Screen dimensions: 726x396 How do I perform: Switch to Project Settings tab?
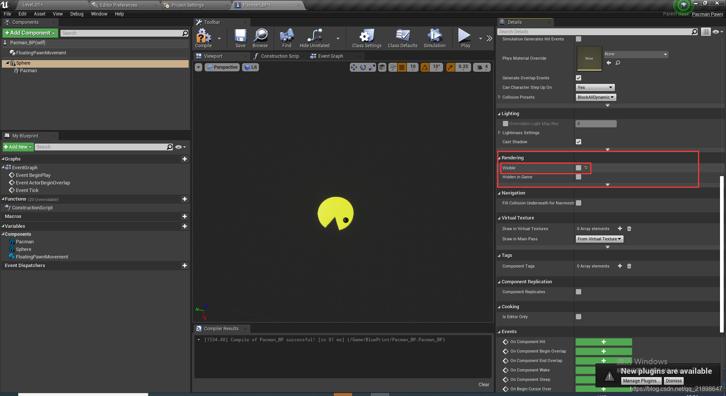[188, 5]
